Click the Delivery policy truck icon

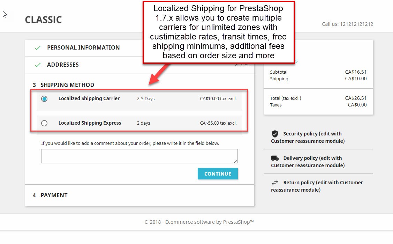coord(275,158)
